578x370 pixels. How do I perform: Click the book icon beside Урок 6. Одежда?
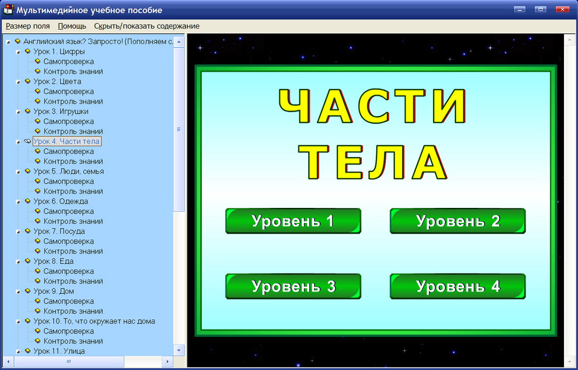[27, 201]
